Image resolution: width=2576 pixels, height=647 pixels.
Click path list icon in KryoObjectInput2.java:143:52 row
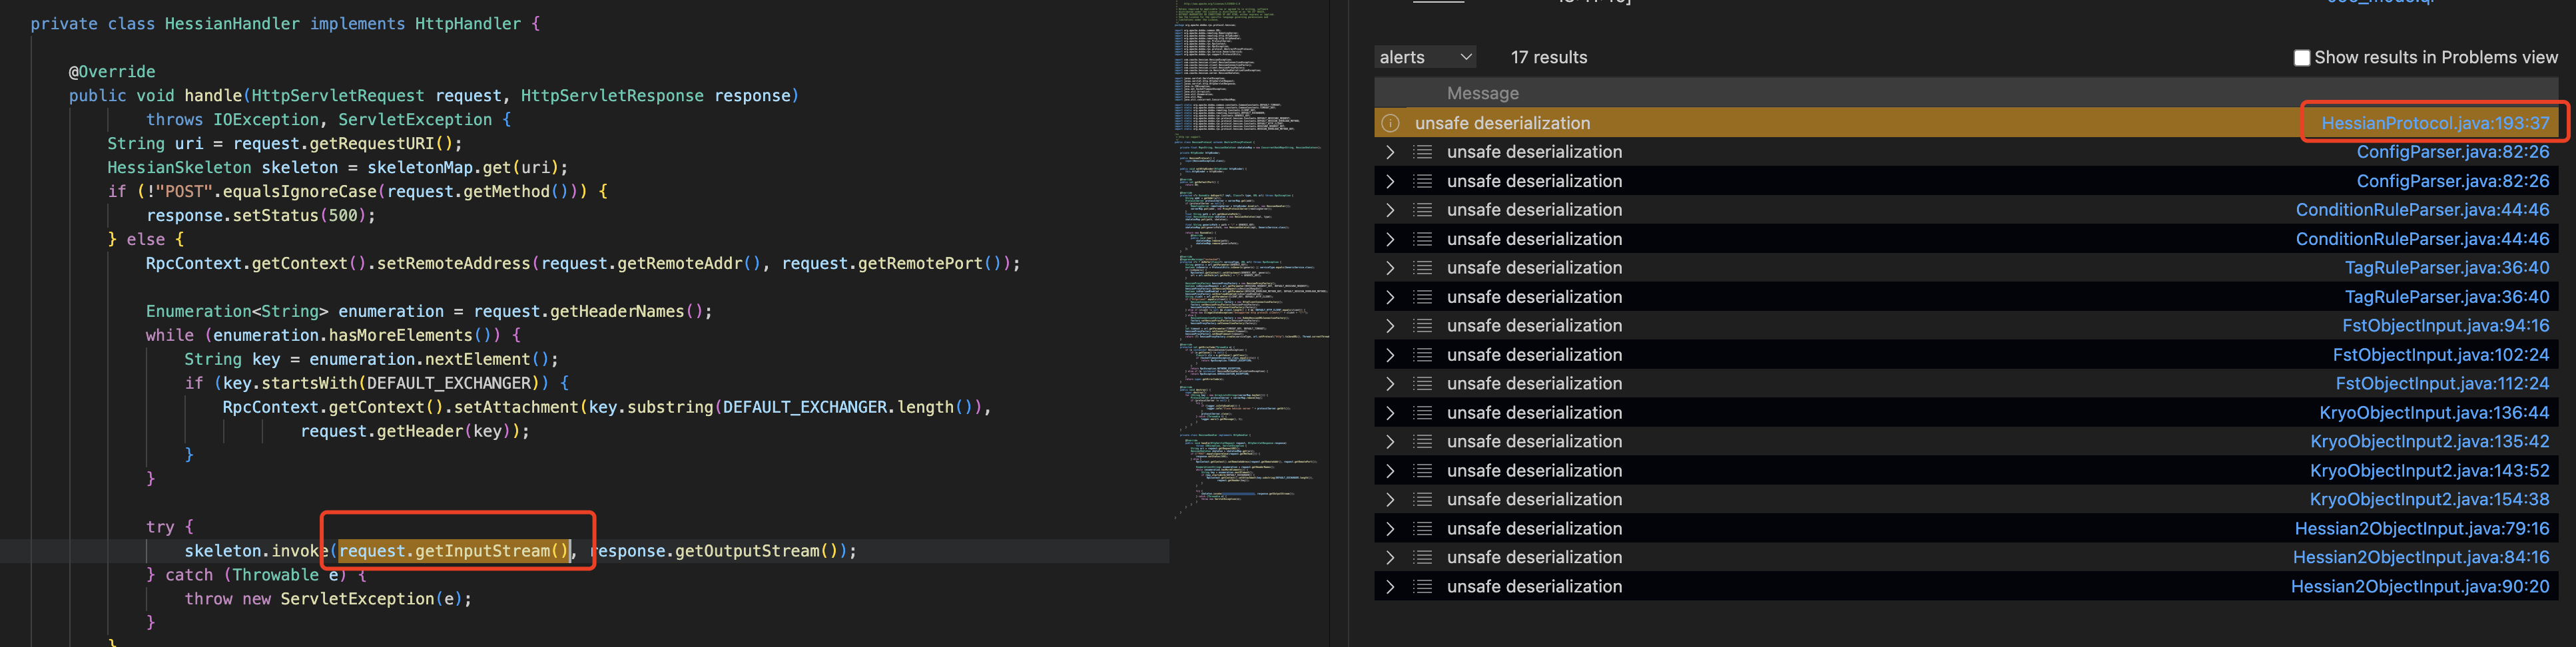(1423, 471)
